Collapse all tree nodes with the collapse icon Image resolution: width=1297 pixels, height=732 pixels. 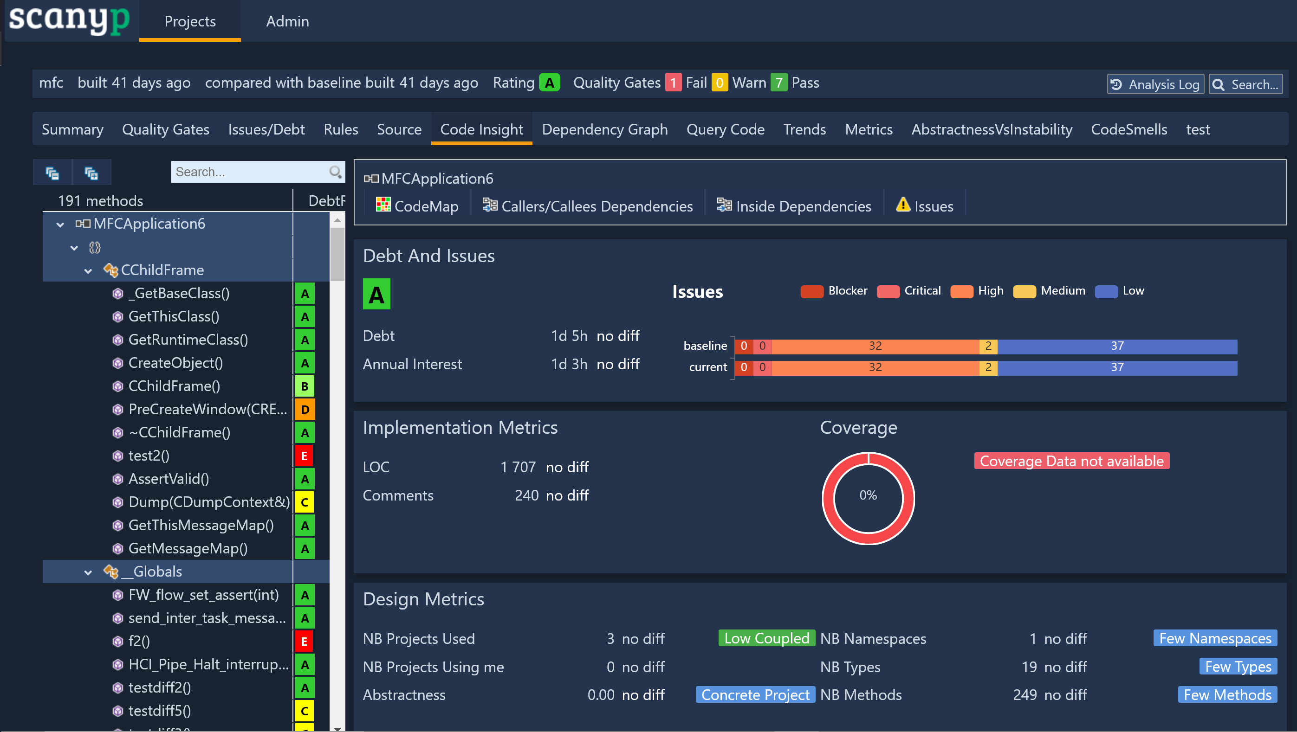pos(52,172)
